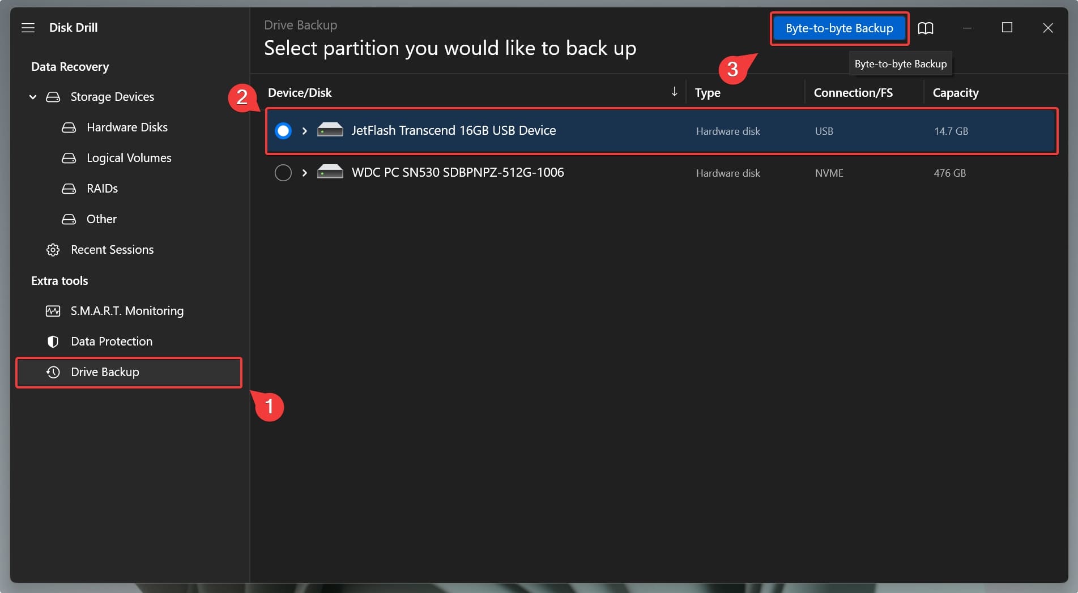Click the 14.7 GB capacity cell
Screen dimensions: 1078x593
pos(951,131)
